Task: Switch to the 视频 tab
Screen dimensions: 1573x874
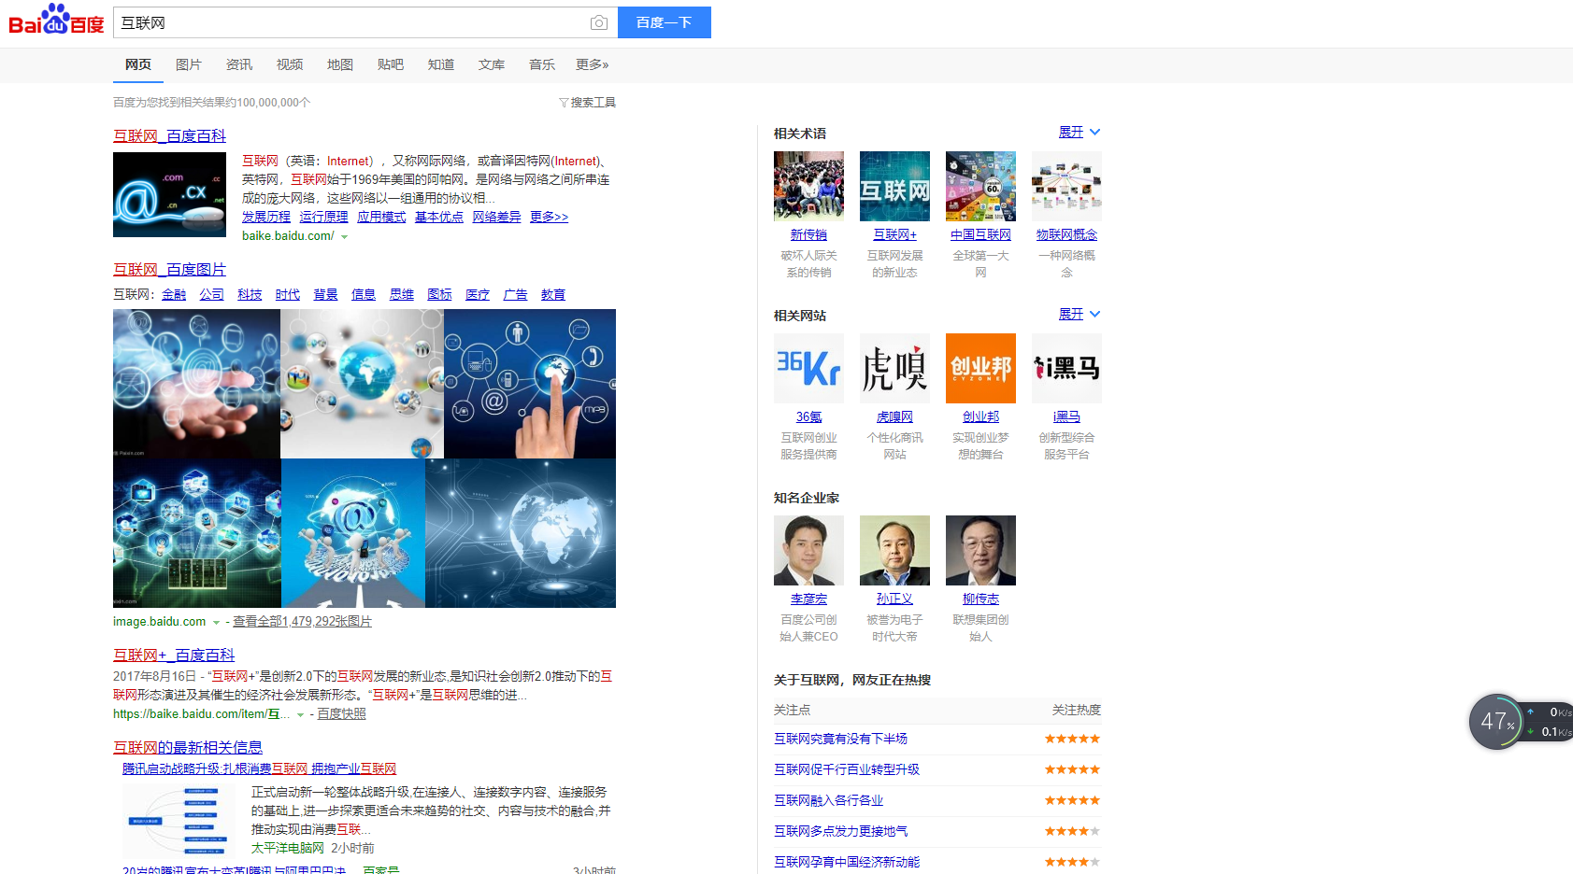Action: click(x=290, y=64)
